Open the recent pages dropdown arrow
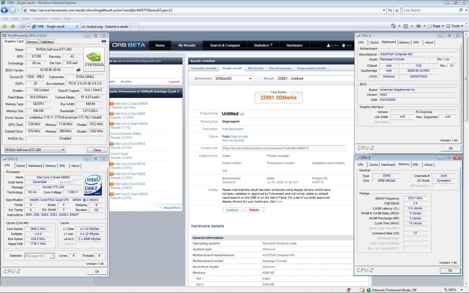Screen dimensions: 469x293 [x=18, y=10]
